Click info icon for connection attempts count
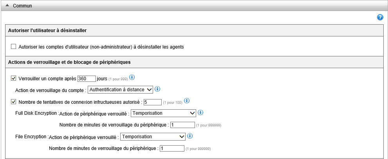 pos(187,101)
